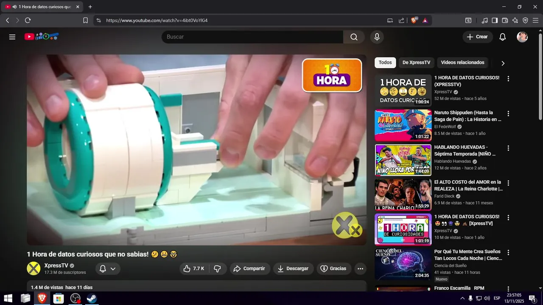Open options menu for HABLANDO HUEVADAS video
The height and width of the screenshot is (305, 543).
click(508, 148)
